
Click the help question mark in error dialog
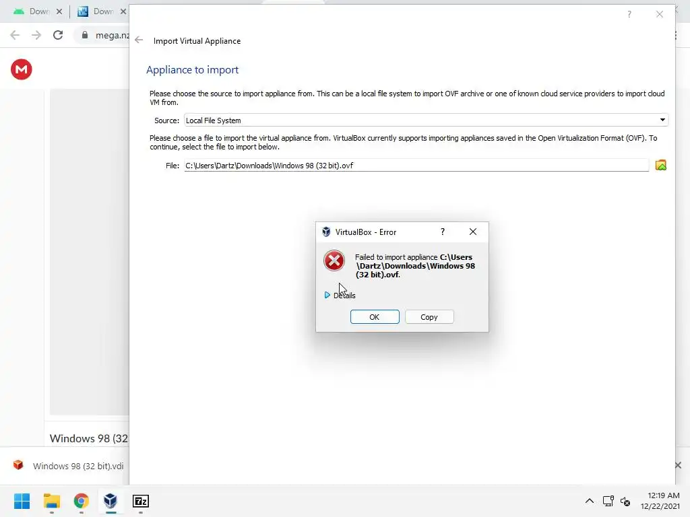443,232
